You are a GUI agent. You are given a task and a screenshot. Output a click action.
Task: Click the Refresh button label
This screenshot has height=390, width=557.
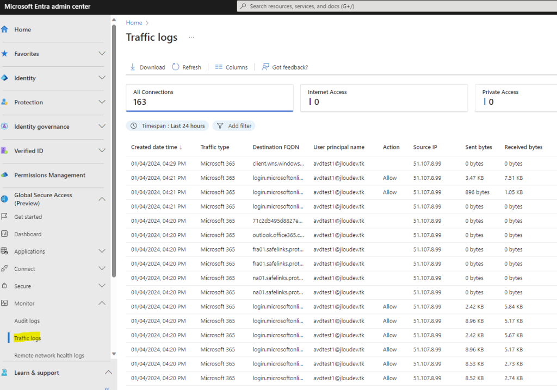coord(192,67)
